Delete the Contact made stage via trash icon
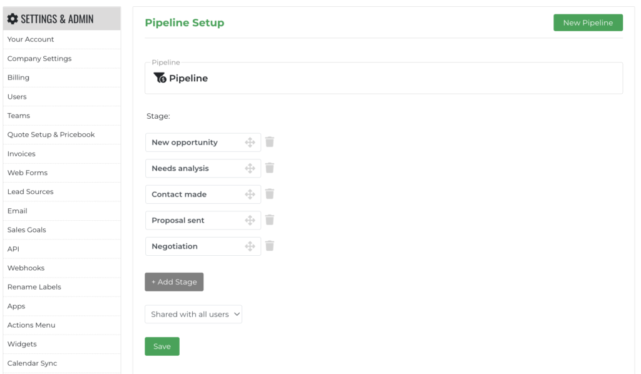Viewport: 641px width, 374px height. [x=270, y=194]
